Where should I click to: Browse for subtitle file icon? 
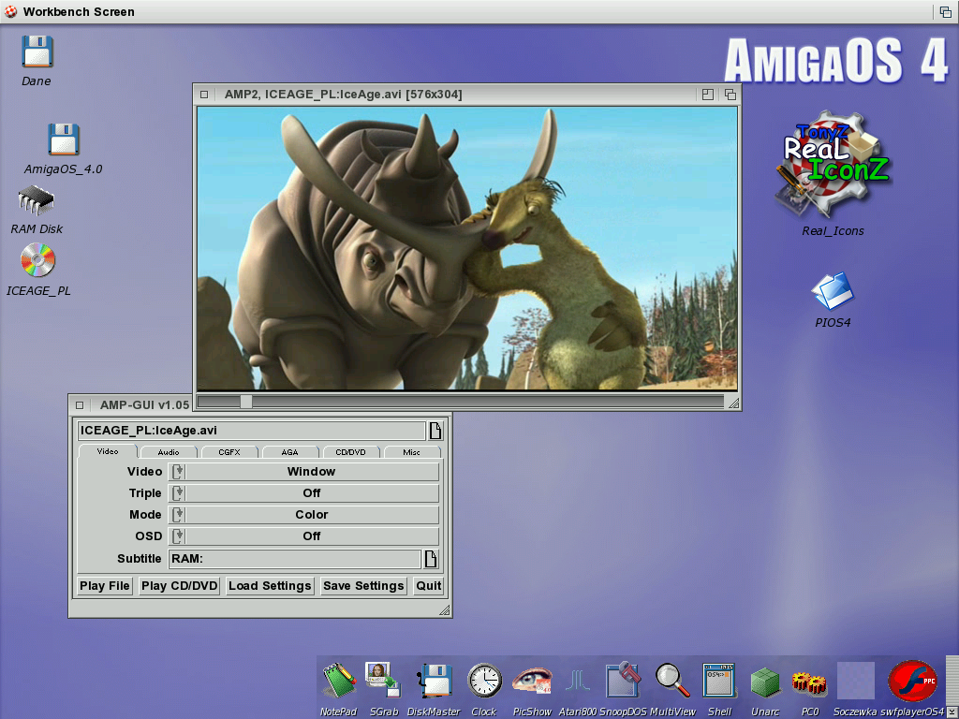pyautogui.click(x=431, y=559)
